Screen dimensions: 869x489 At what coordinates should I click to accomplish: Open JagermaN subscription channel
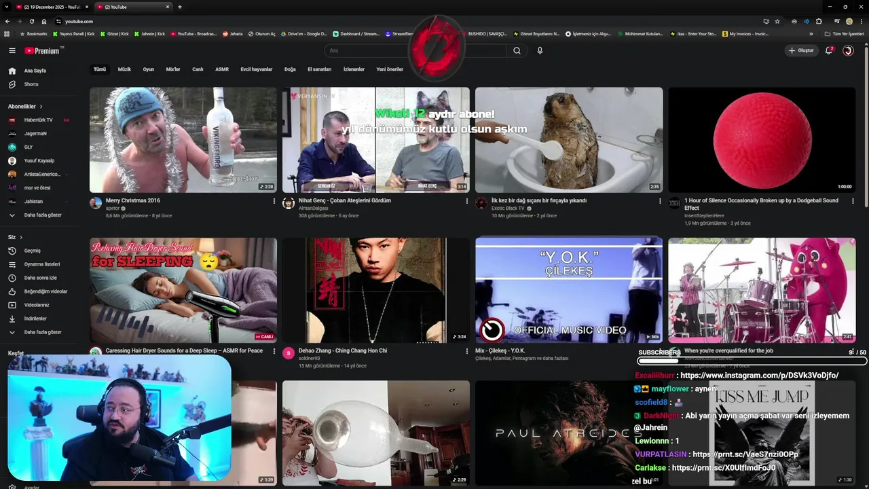[35, 134]
